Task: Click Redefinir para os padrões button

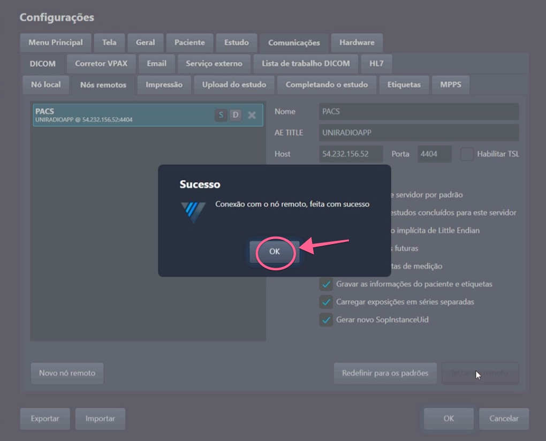Action: pos(385,373)
